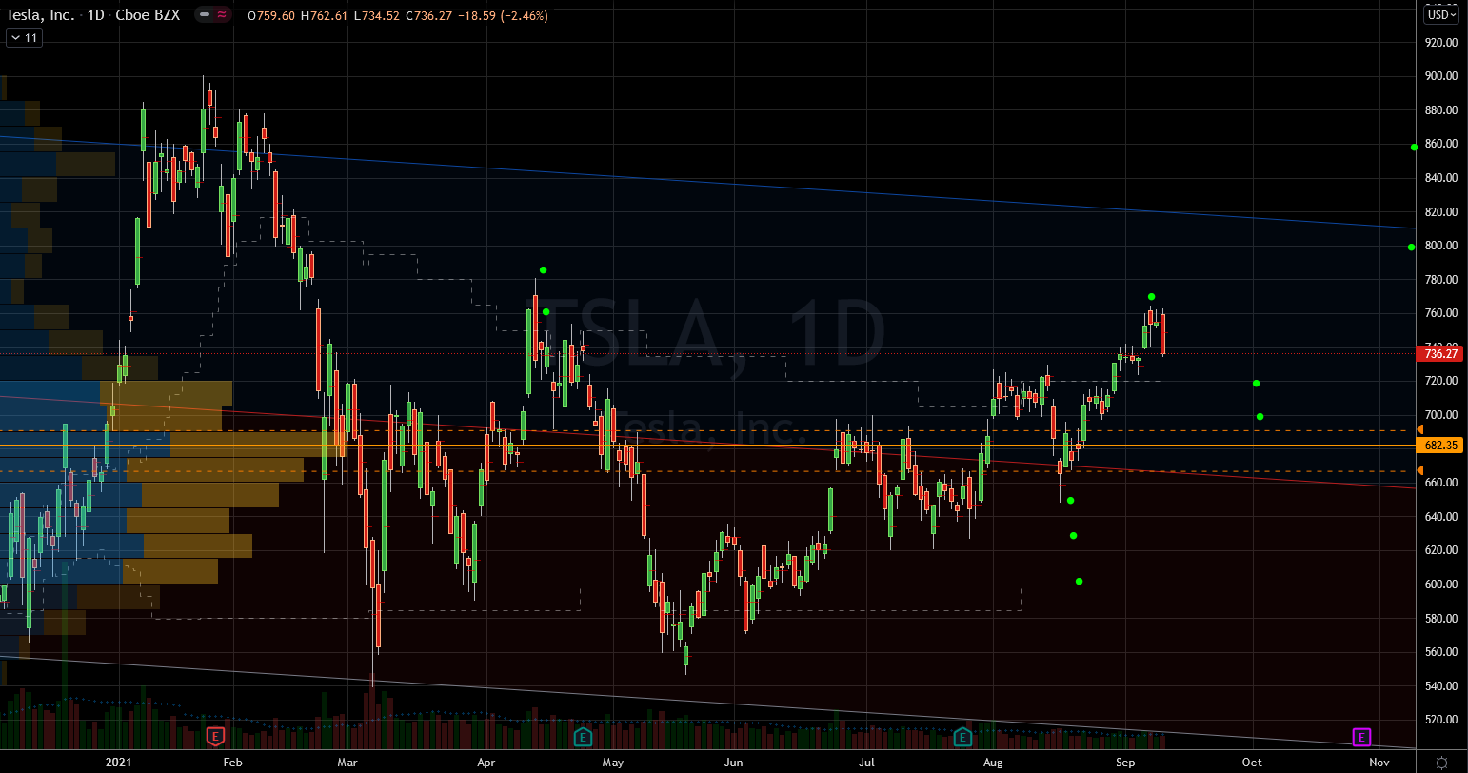Click the 920.00 price axis label
The image size is (1468, 773).
click(1441, 43)
